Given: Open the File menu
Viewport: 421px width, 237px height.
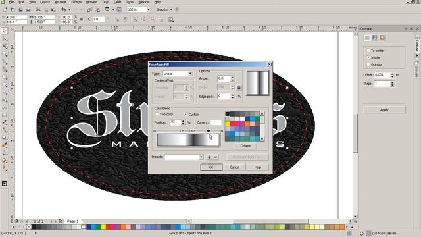Looking at the screenshot, I should (x=11, y=2).
